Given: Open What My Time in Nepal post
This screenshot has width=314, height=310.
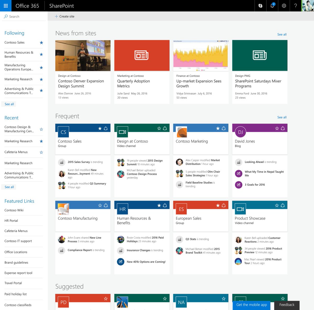Looking at the screenshot, I should 264,174.
